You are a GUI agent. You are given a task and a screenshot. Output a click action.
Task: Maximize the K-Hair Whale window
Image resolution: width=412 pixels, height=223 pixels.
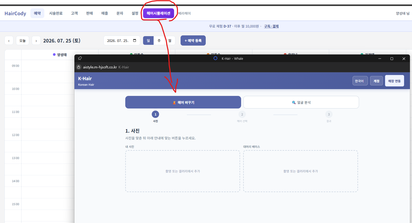392,58
